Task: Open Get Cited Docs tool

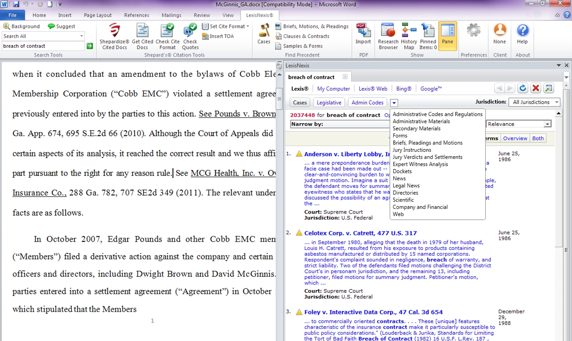Action: (142, 36)
